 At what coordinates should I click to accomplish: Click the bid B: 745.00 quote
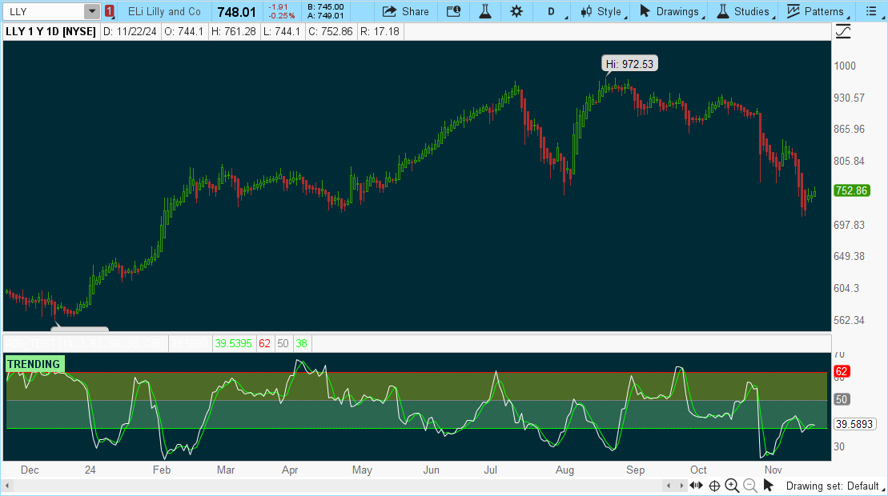[x=326, y=7]
